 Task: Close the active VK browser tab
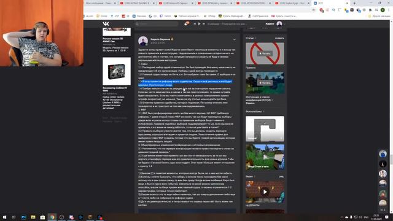(347, 3)
